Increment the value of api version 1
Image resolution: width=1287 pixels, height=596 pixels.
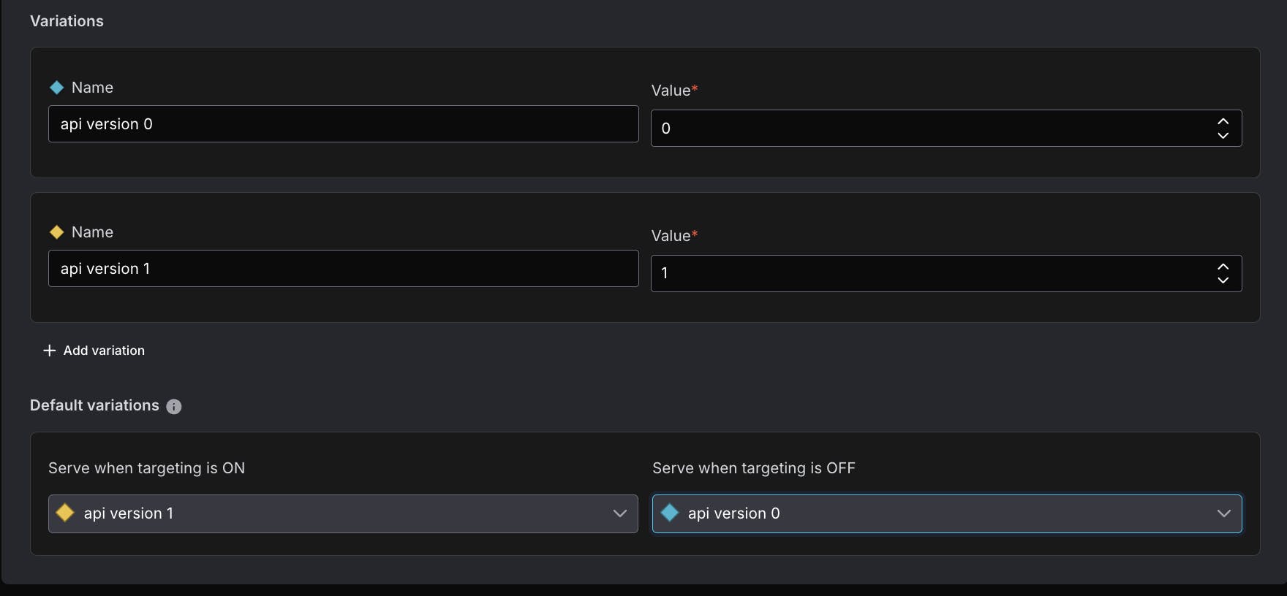point(1223,267)
